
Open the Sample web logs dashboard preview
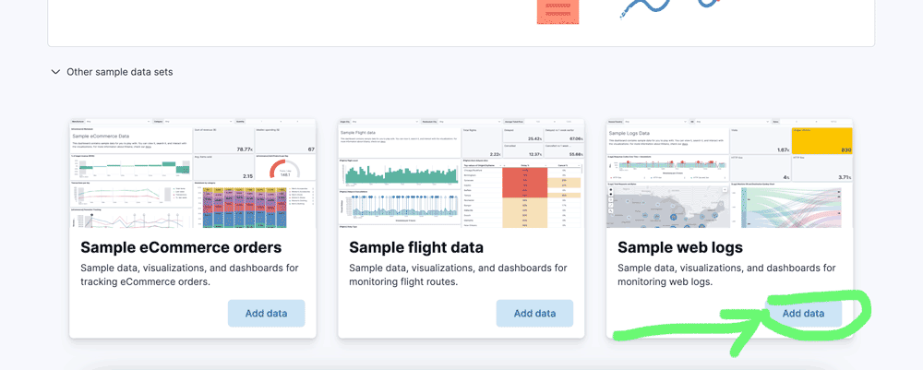tap(729, 173)
